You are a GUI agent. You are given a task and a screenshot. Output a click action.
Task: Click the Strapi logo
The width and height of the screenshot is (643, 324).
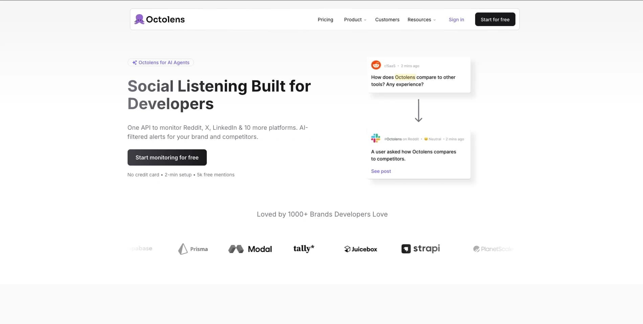click(421, 249)
